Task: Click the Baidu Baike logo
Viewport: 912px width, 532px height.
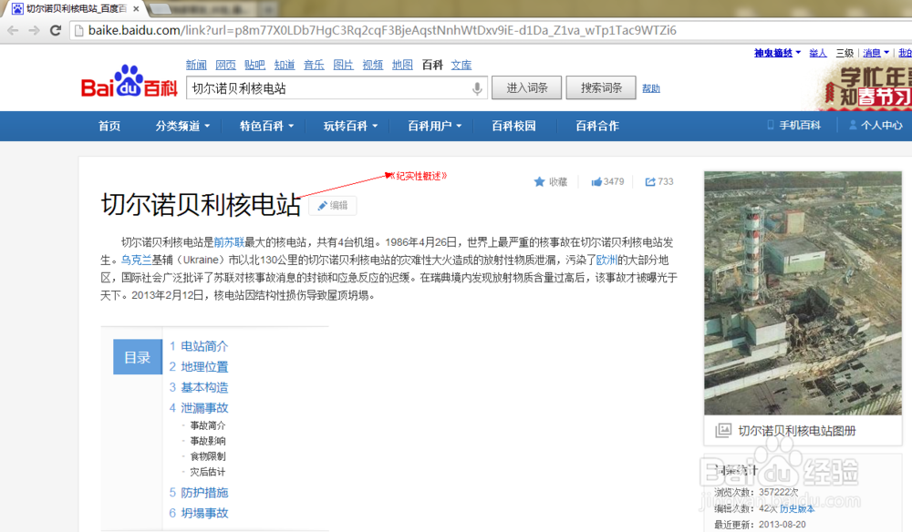Action: [130, 81]
